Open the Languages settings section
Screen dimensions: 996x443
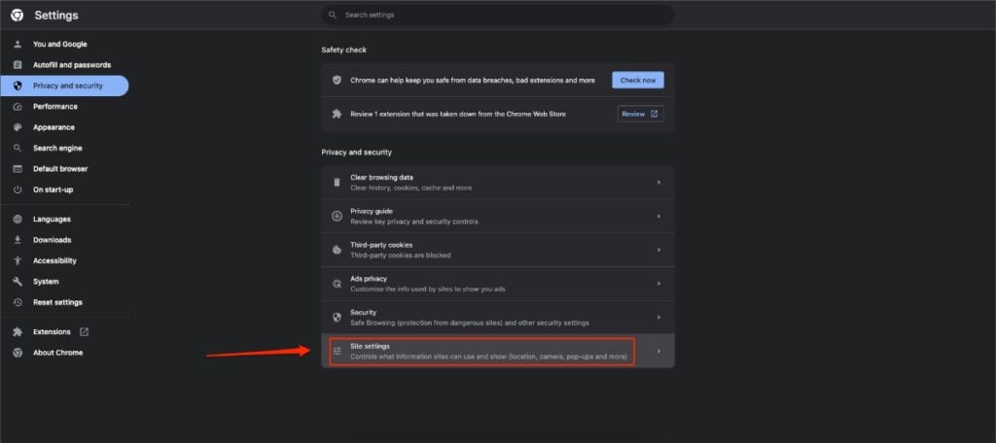coord(52,219)
